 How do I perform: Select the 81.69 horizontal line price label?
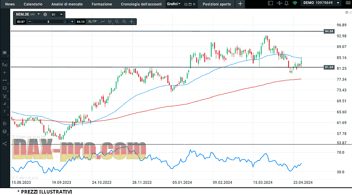[x=329, y=67]
